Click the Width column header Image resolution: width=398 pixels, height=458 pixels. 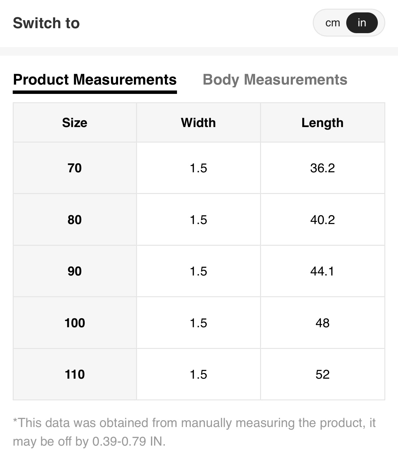[198, 123]
